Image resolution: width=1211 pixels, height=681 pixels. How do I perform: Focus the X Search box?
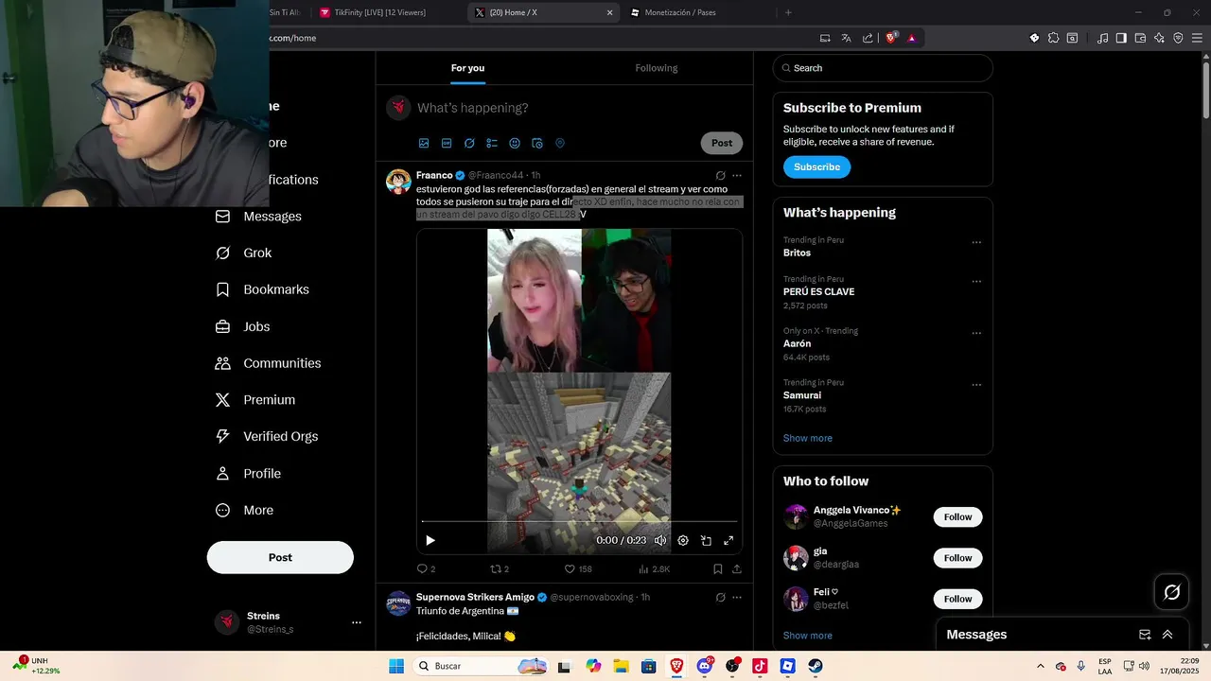(x=883, y=68)
